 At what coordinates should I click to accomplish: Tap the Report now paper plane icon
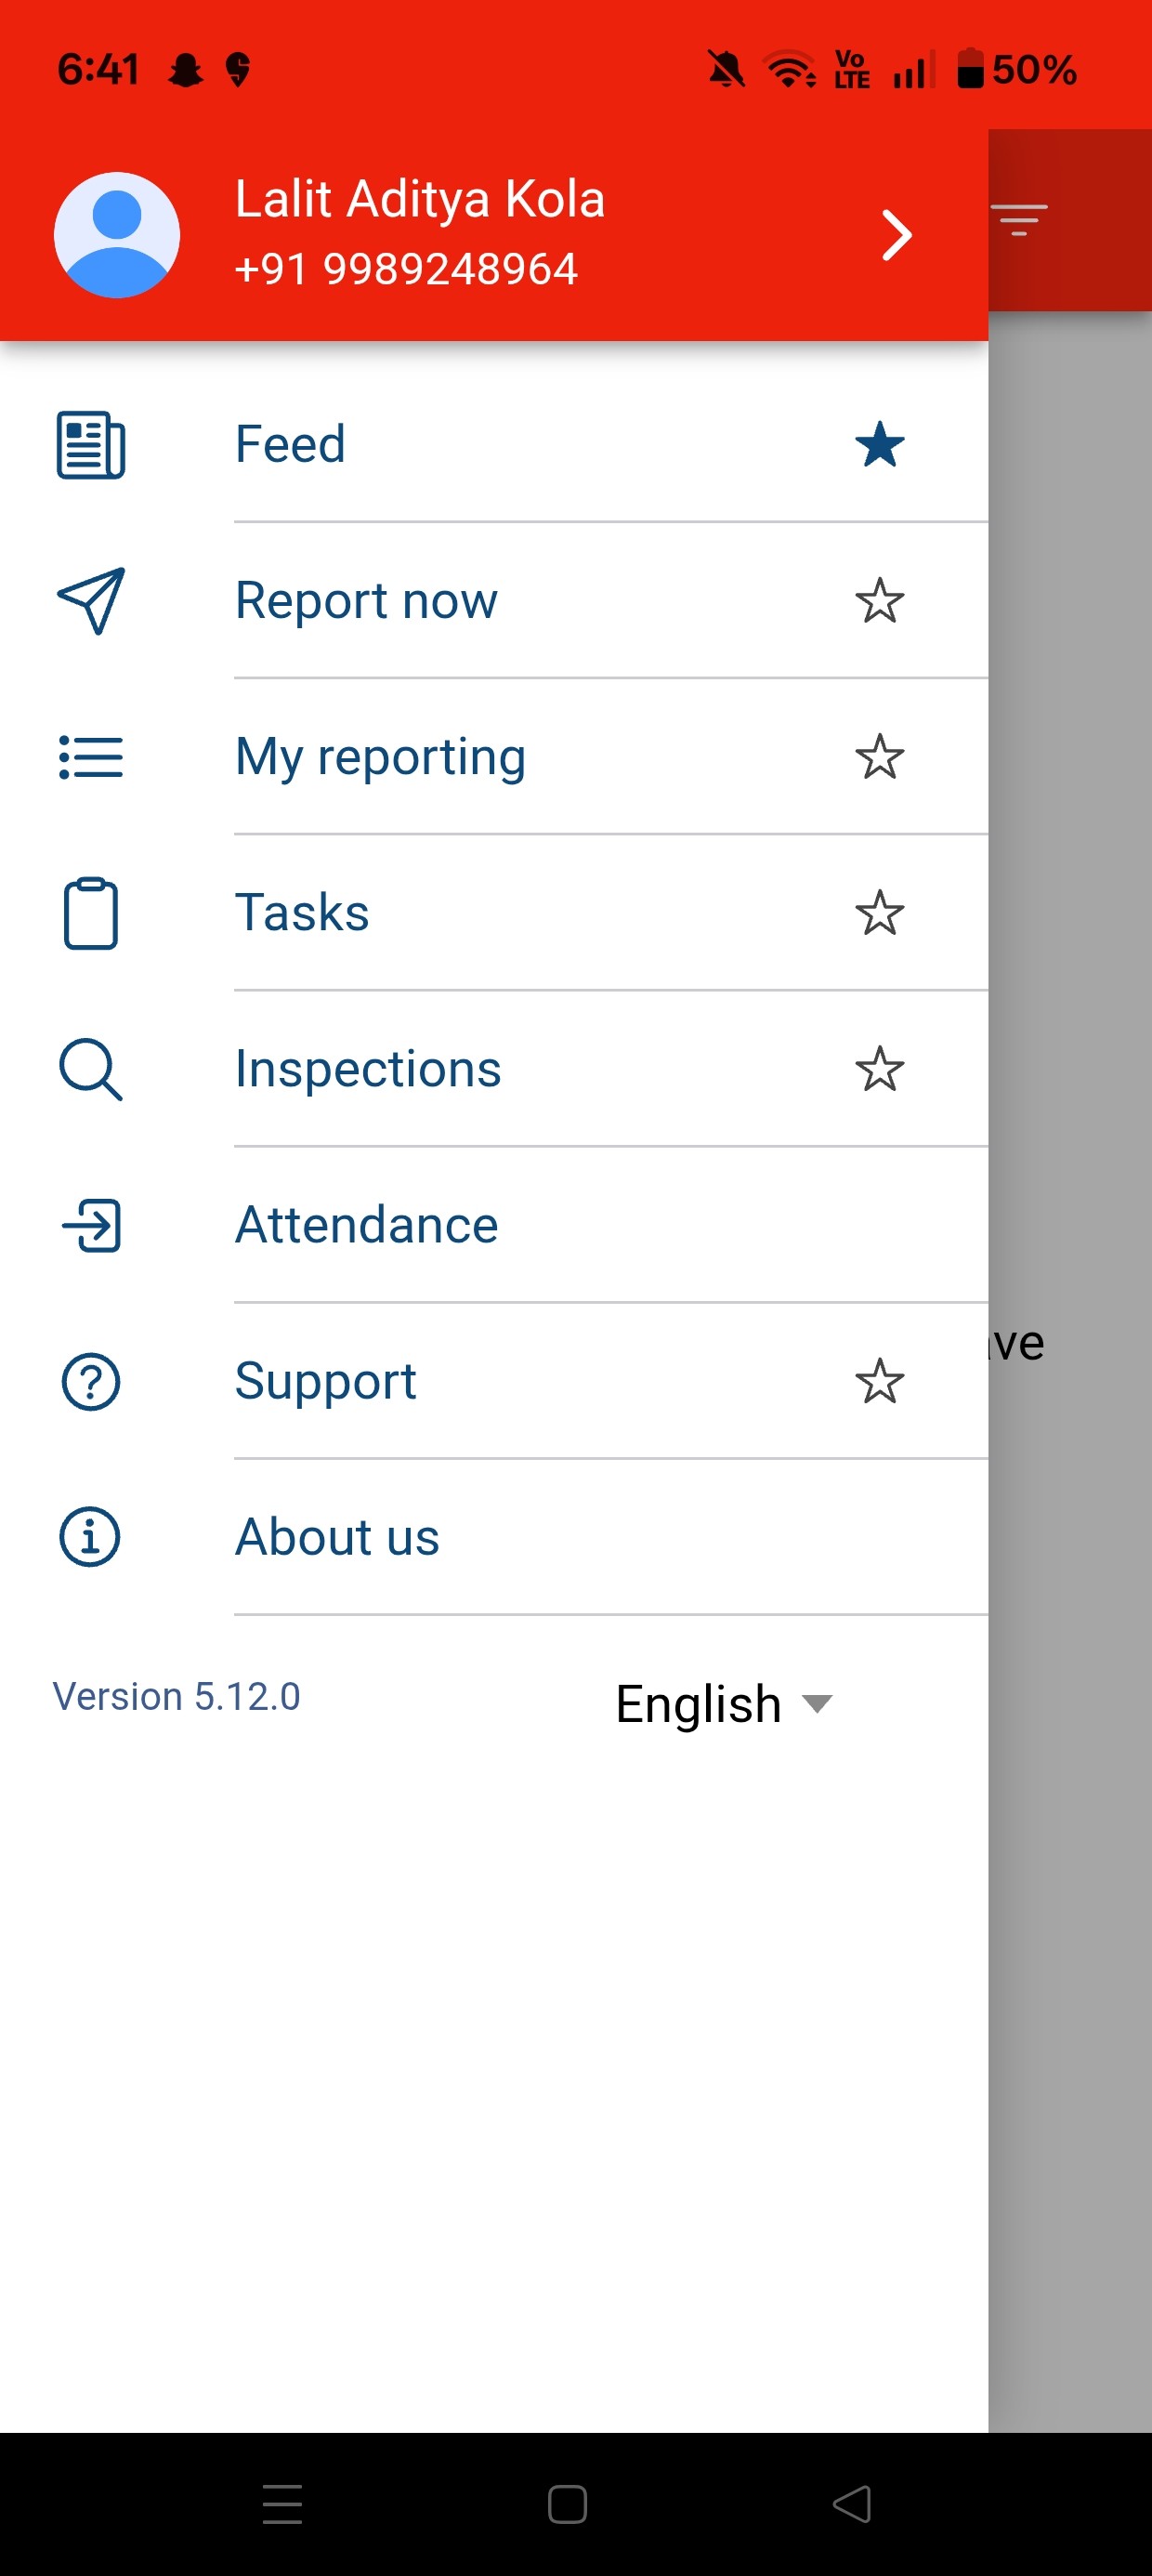pos(91,601)
